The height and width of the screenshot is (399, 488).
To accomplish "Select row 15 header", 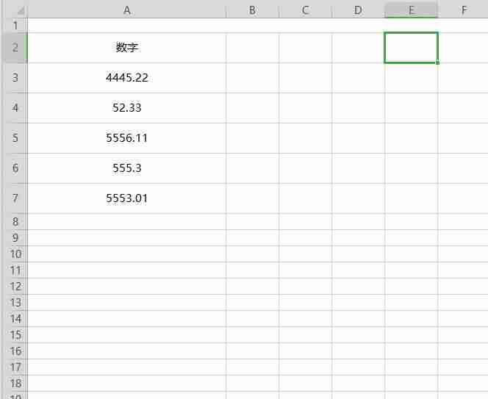I will [x=15, y=335].
